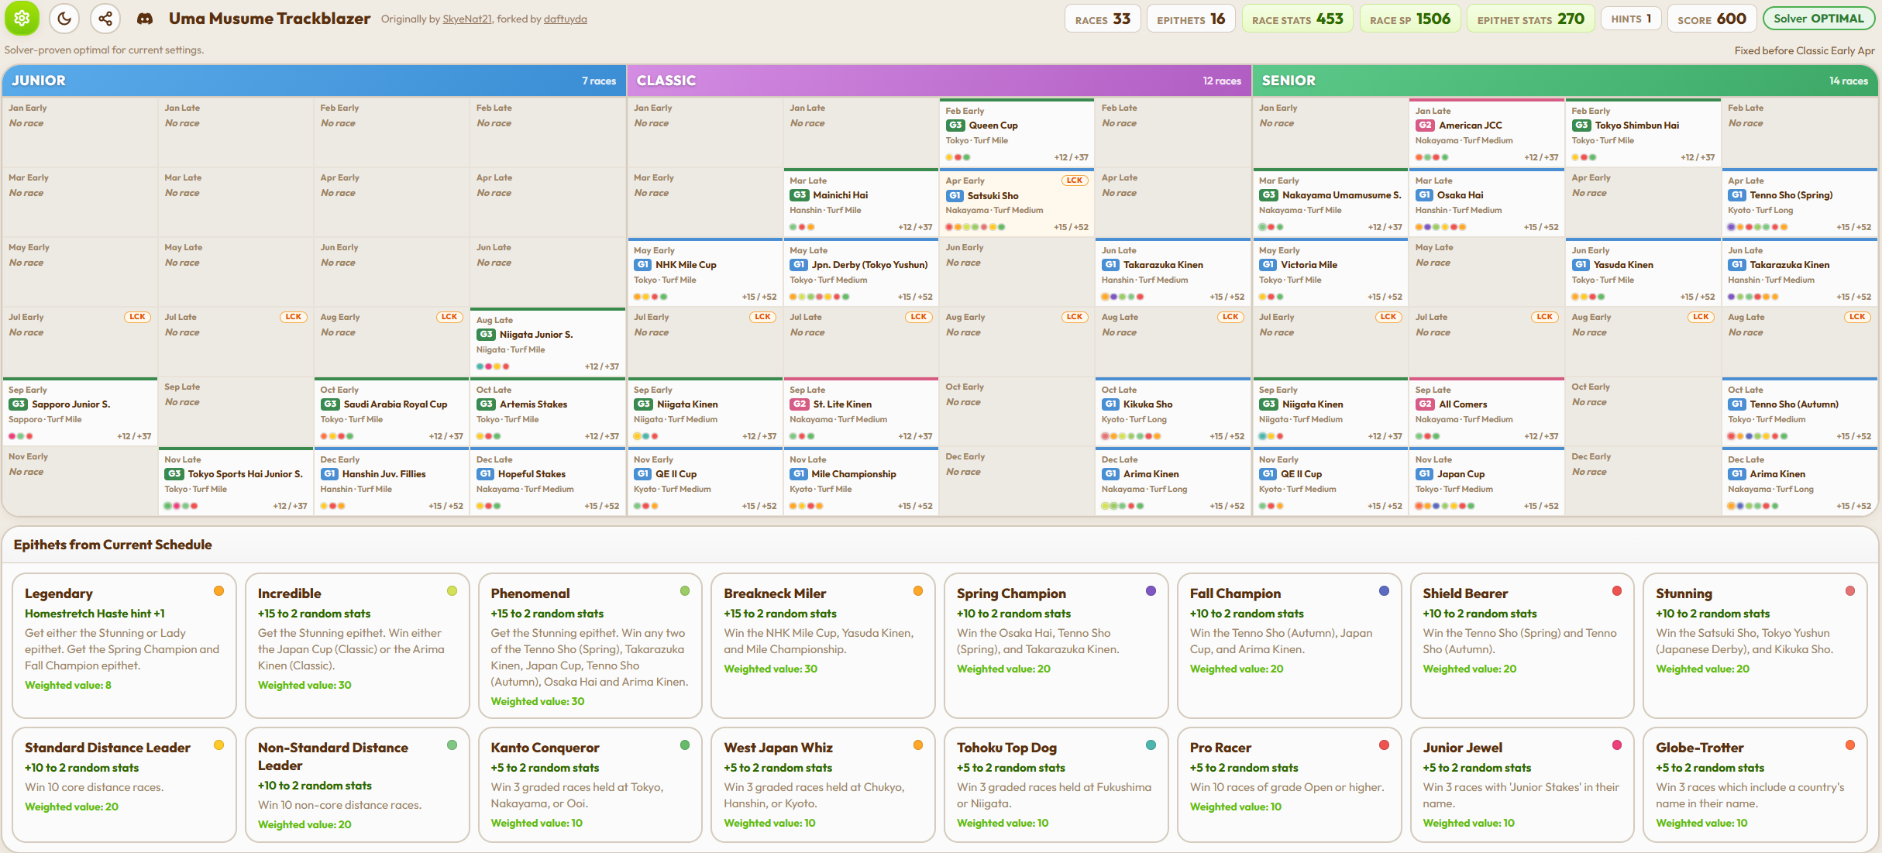Select the JUNIOR year header

pyautogui.click(x=314, y=81)
